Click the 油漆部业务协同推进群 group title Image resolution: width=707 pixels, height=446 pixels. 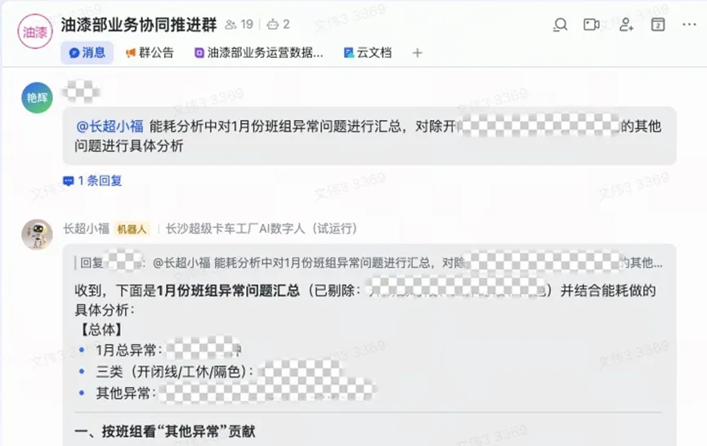[139, 25]
